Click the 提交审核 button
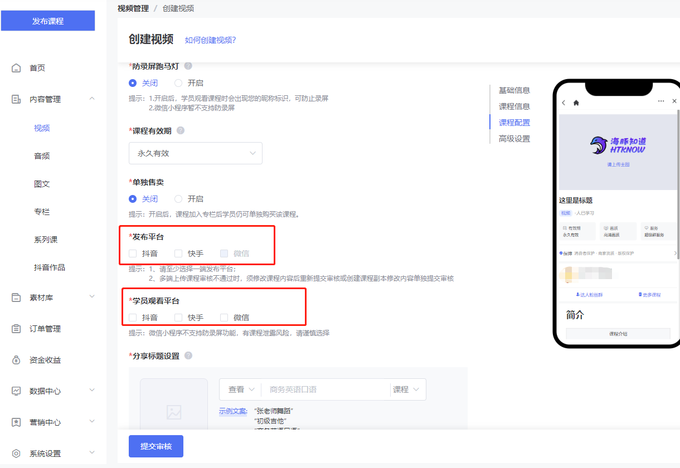 [156, 446]
